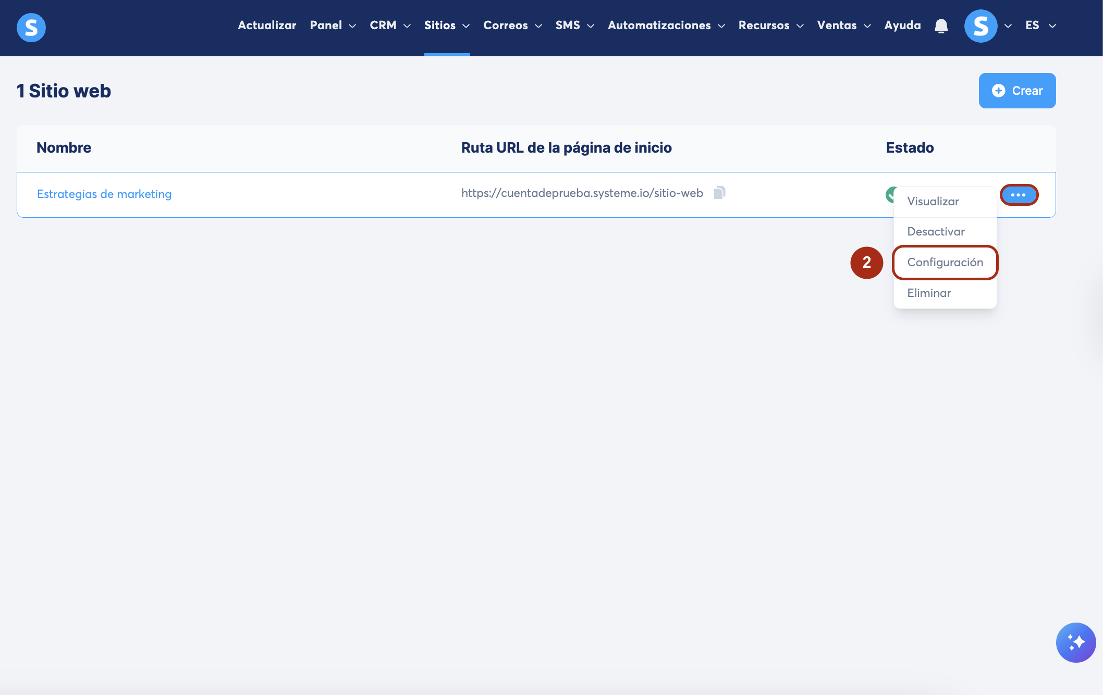
Task: Click the Systeme.io logo icon
Action: pyautogui.click(x=31, y=27)
